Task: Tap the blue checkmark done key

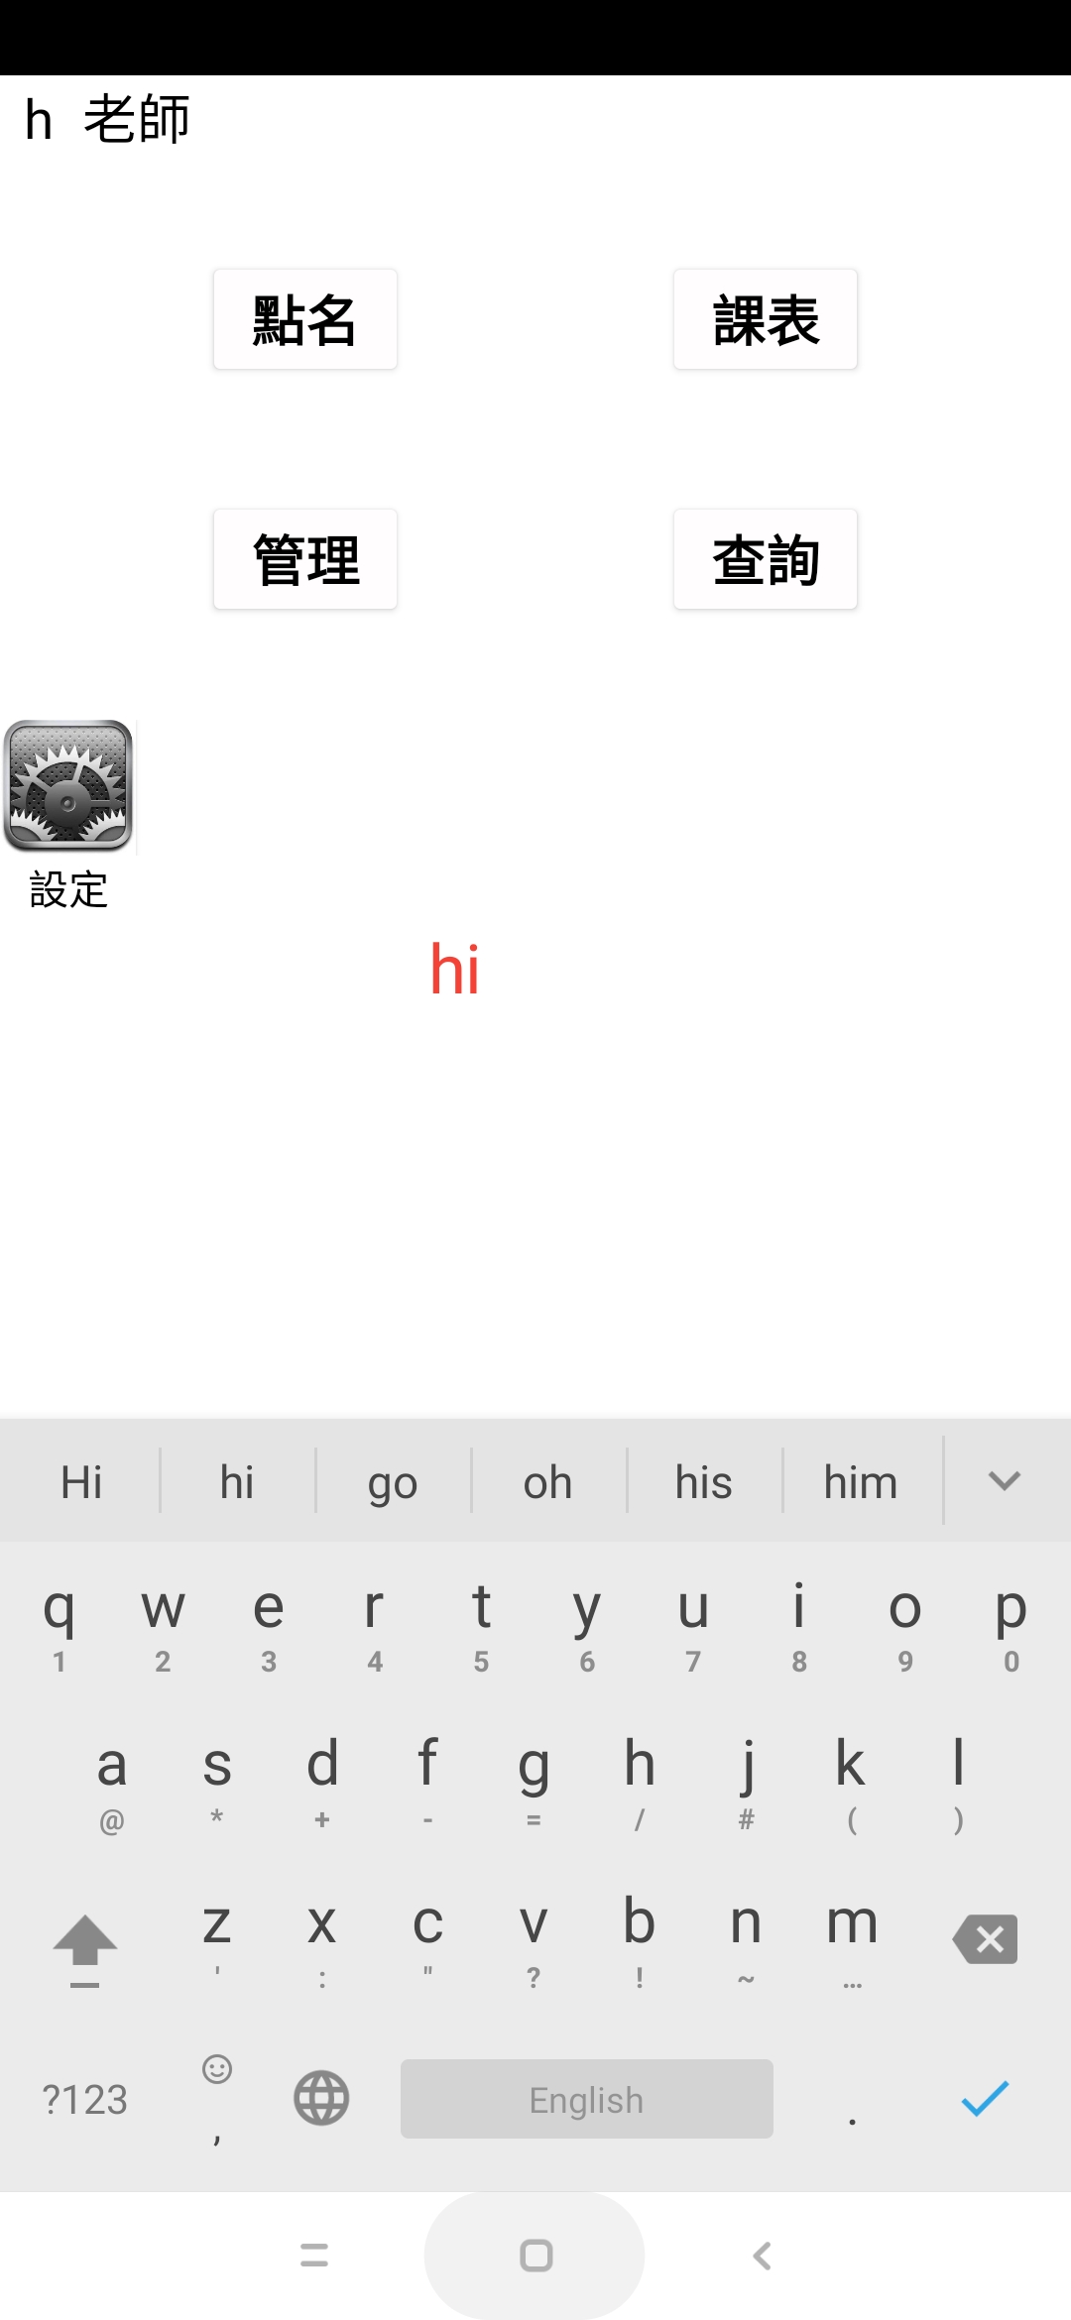Action: click(x=985, y=2098)
